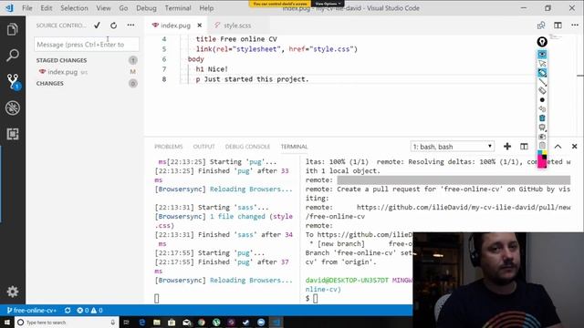The width and height of the screenshot is (584, 328).
Task: Collapse the Changes section
Action: [49, 83]
